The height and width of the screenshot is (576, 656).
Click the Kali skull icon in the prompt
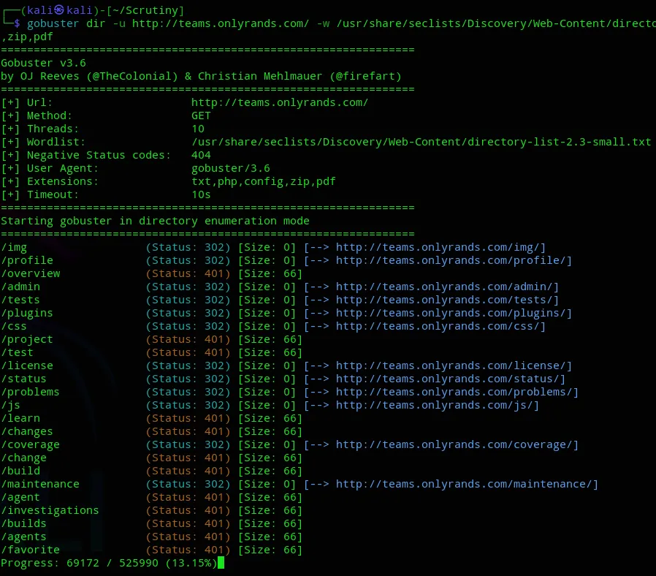coord(59,10)
